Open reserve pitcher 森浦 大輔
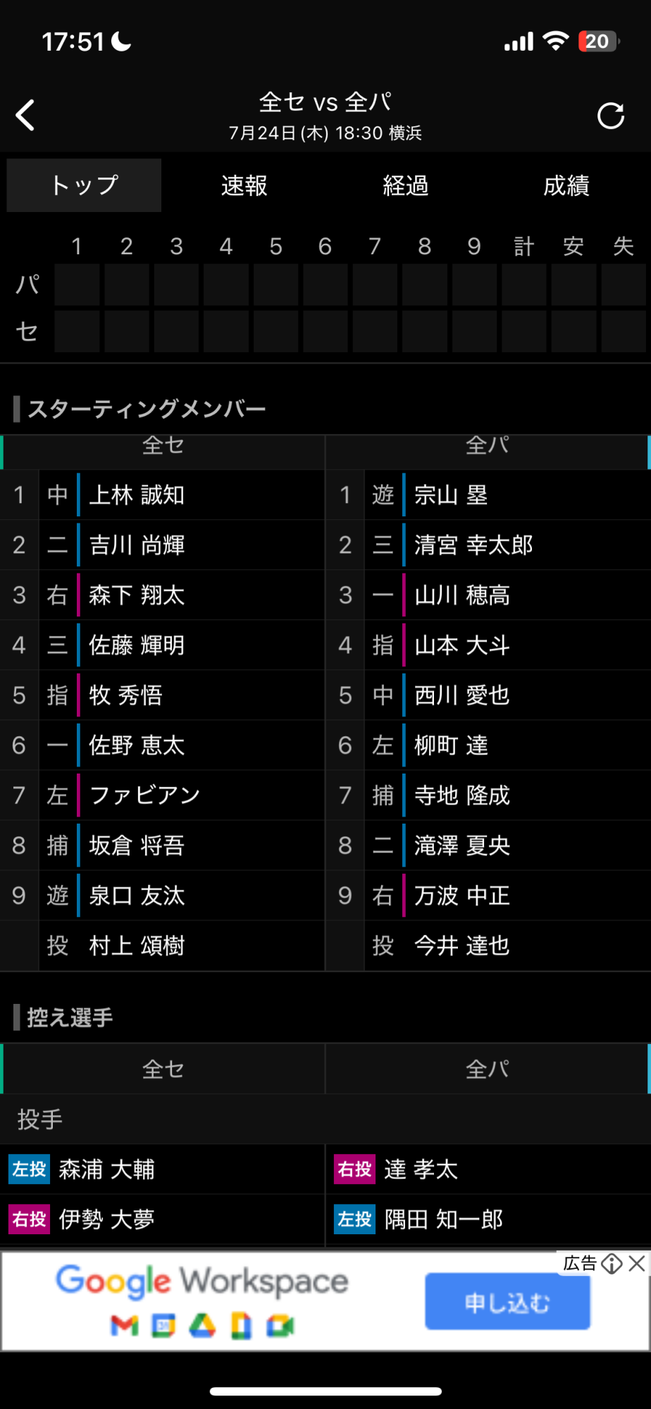The image size is (651, 1409). 107,1169
